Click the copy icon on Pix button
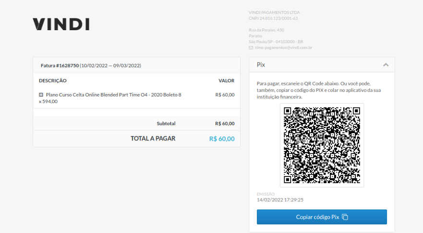 pyautogui.click(x=345, y=217)
